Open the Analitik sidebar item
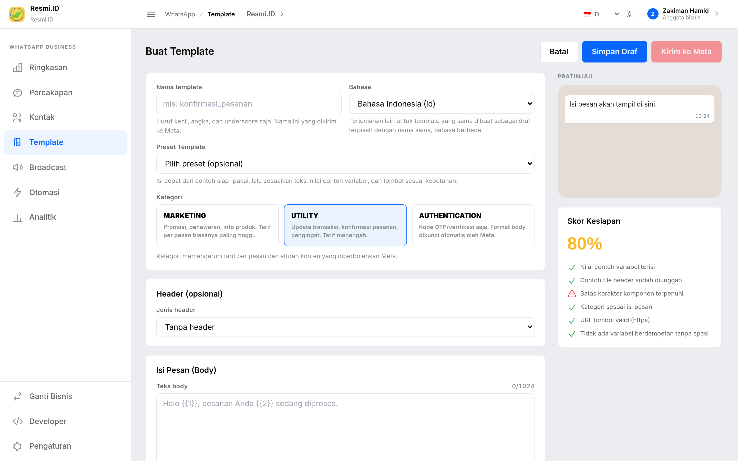 point(65,217)
